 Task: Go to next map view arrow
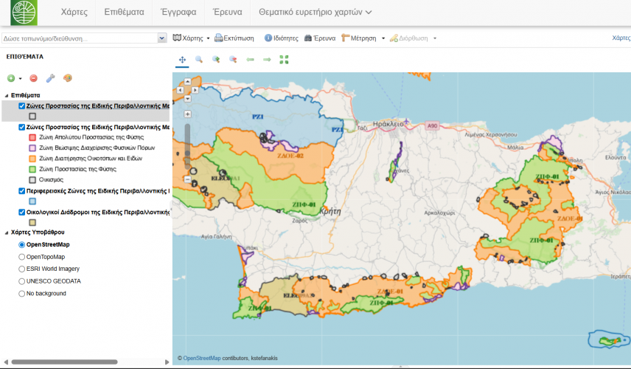pyautogui.click(x=268, y=59)
